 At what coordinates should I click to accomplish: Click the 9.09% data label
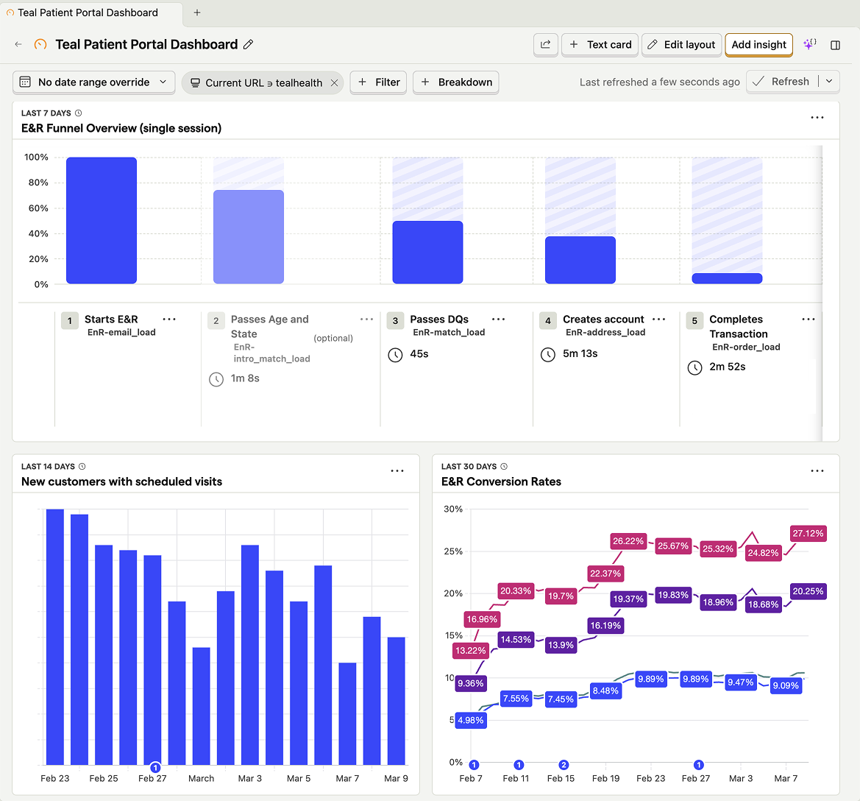click(786, 685)
